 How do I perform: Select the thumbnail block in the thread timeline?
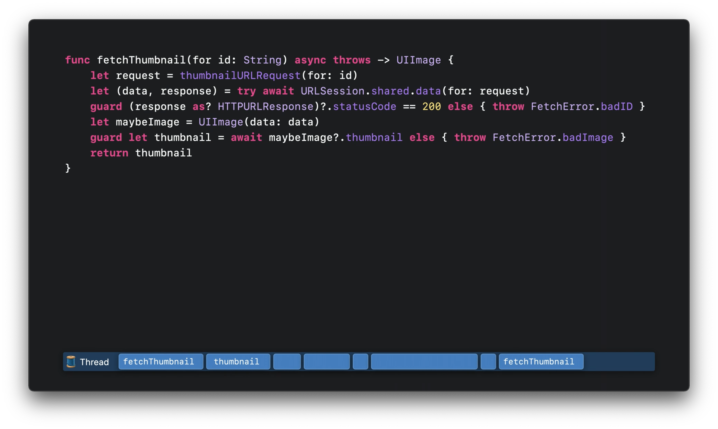tap(238, 361)
